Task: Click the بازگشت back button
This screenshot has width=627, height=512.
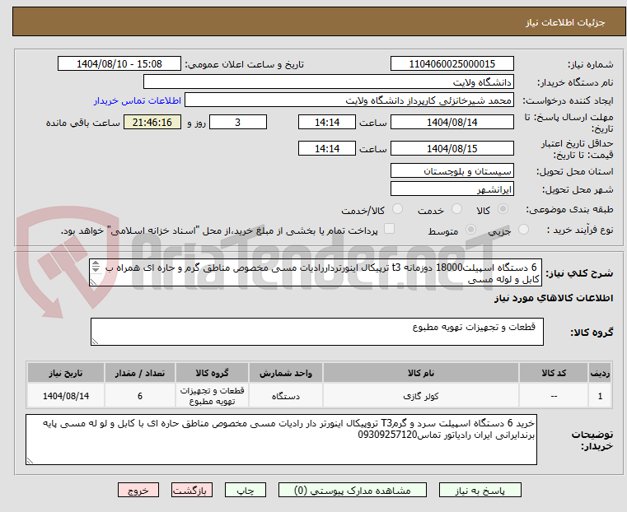Action: (x=192, y=490)
